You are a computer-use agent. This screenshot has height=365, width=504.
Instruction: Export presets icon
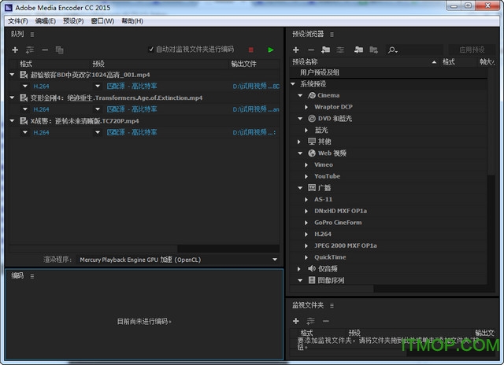(x=373, y=50)
